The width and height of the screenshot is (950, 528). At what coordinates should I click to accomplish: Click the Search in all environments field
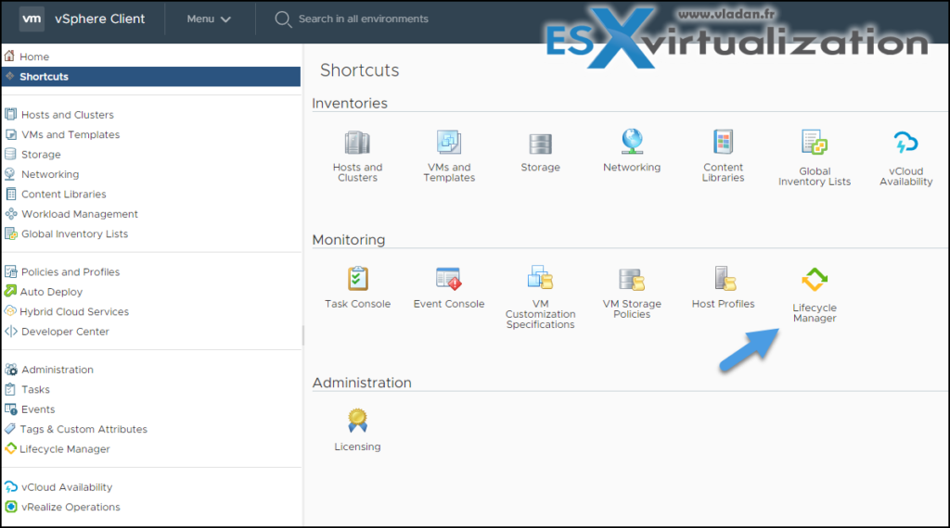tap(363, 19)
